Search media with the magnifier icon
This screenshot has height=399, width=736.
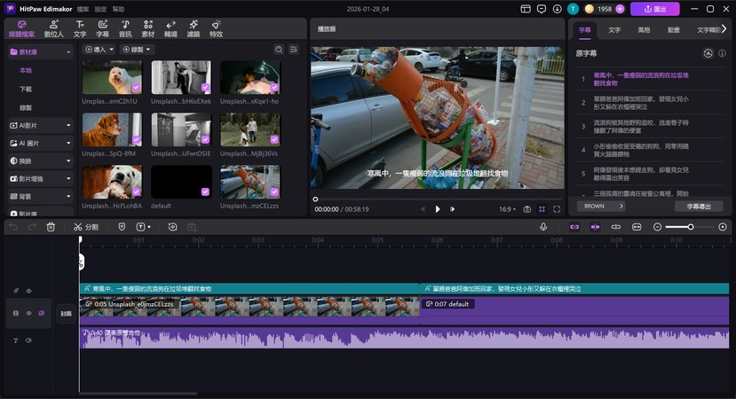[x=279, y=50]
